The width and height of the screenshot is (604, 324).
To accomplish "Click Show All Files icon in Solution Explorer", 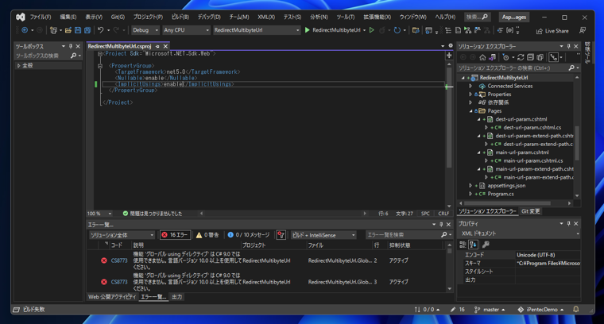I will pyautogui.click(x=540, y=57).
